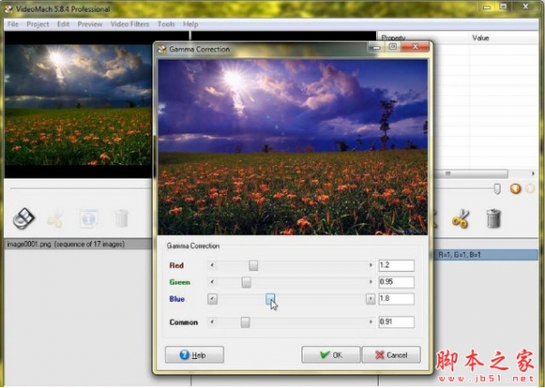This screenshot has width=545, height=388.
Task: Maximize the VideoMach main window
Action: [503, 6]
